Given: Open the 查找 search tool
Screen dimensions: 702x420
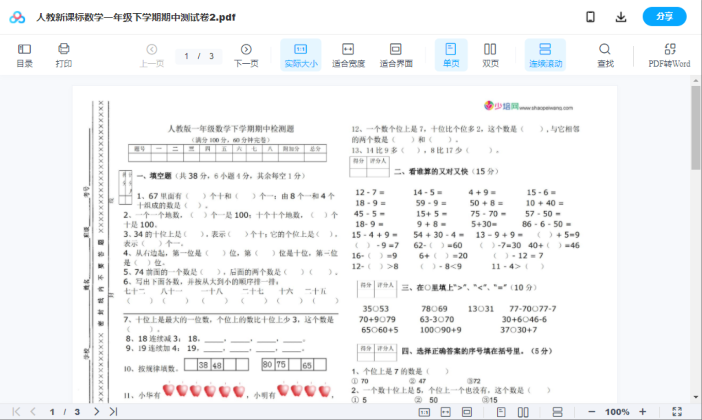Looking at the screenshot, I should 605,55.
